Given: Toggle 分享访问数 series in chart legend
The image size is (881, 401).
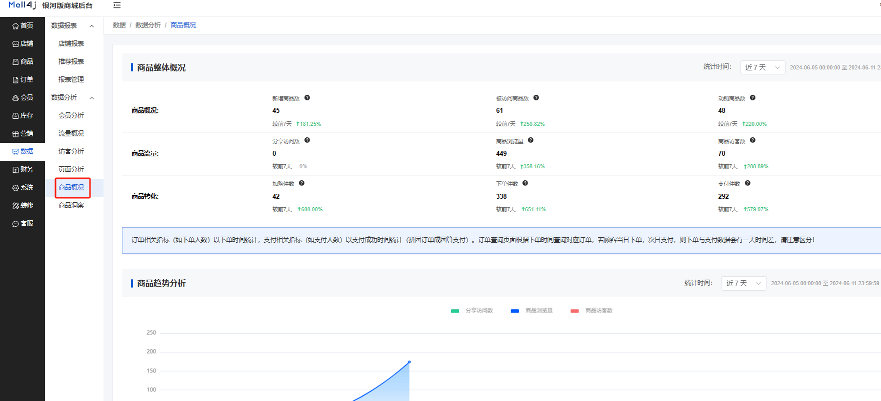Looking at the screenshot, I should pos(472,311).
